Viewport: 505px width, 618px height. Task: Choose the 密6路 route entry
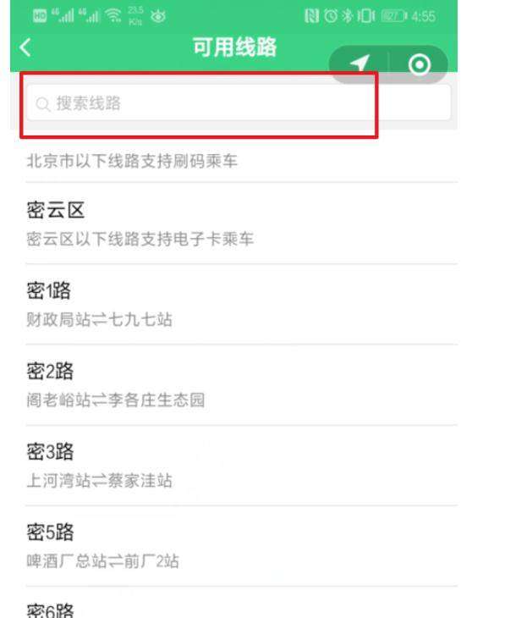[x=241, y=603]
